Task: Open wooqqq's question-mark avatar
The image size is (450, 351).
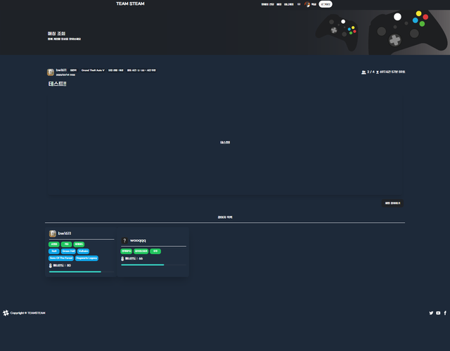Action: (124, 241)
